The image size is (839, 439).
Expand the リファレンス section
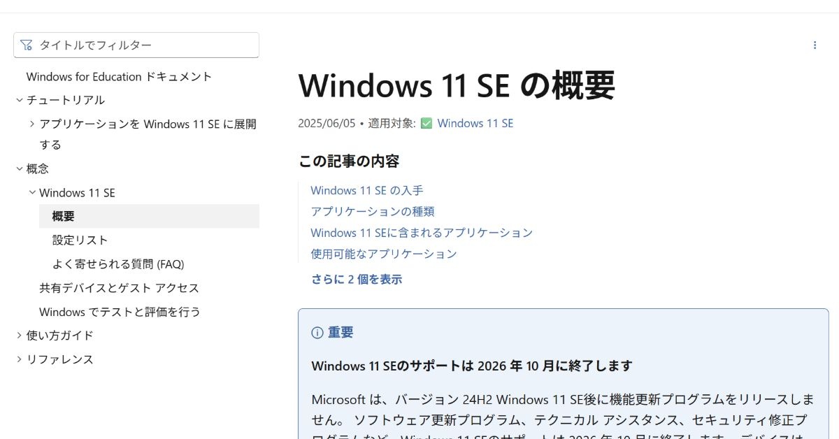pyautogui.click(x=20, y=359)
